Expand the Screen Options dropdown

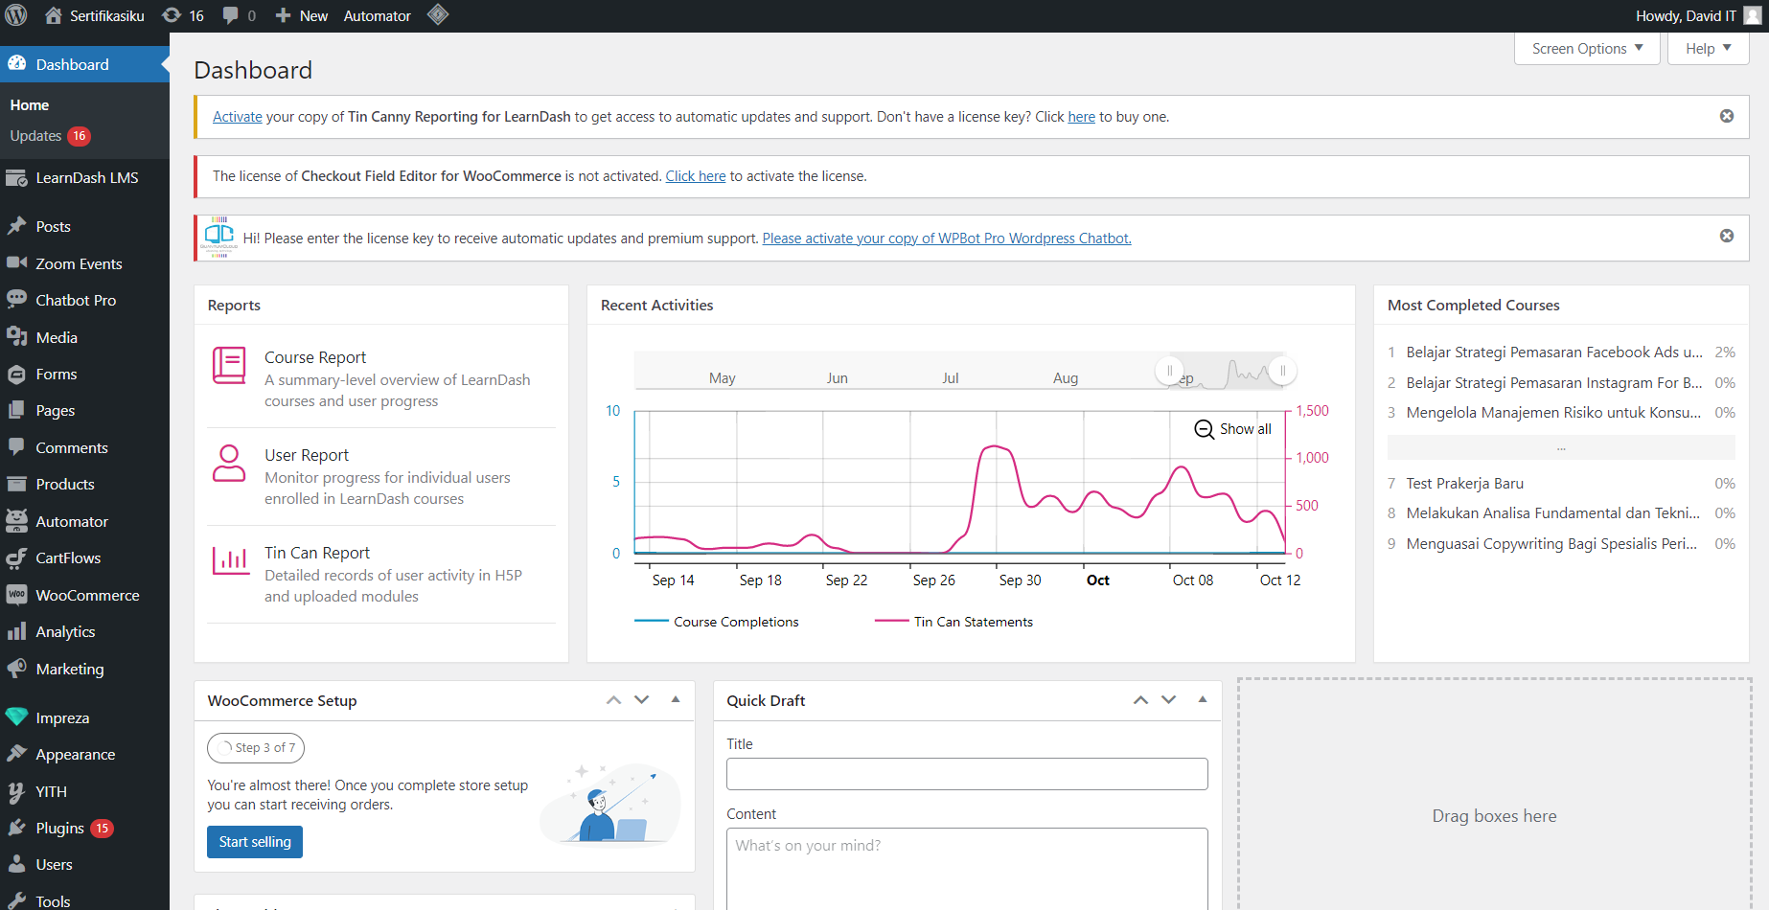(1587, 49)
